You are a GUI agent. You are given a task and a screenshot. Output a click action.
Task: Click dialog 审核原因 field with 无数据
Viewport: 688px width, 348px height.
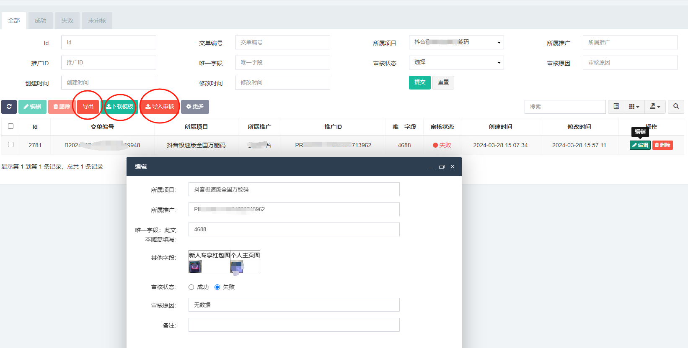pos(294,305)
